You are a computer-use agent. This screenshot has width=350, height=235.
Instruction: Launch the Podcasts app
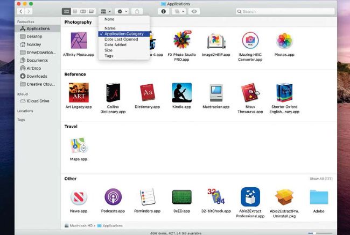[x=113, y=197]
